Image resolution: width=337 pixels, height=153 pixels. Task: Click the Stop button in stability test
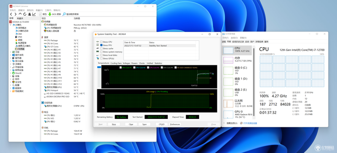pos(114,124)
